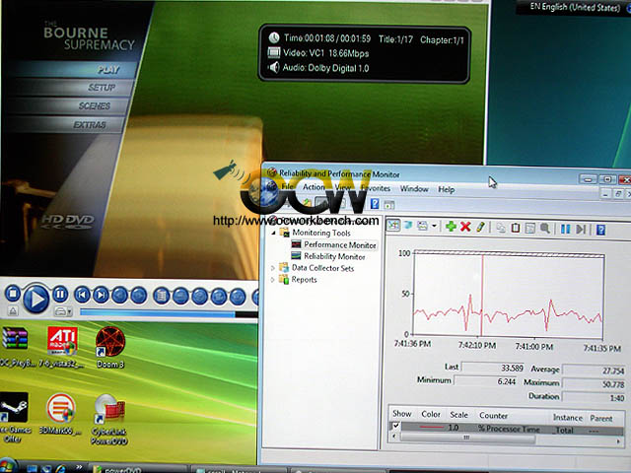Open the Favorites menu
This screenshot has height=473, width=631.
[x=376, y=188]
